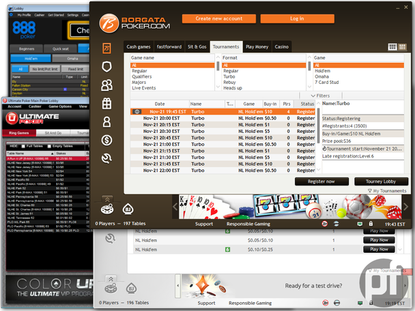Screen dimensions: 415x311
Task: Open the Play Money tab
Action: tap(257, 47)
